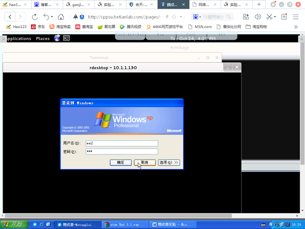Screen dimensions: 305x229
Task: Open the 聚划算 bookmark
Action: coord(107,26)
